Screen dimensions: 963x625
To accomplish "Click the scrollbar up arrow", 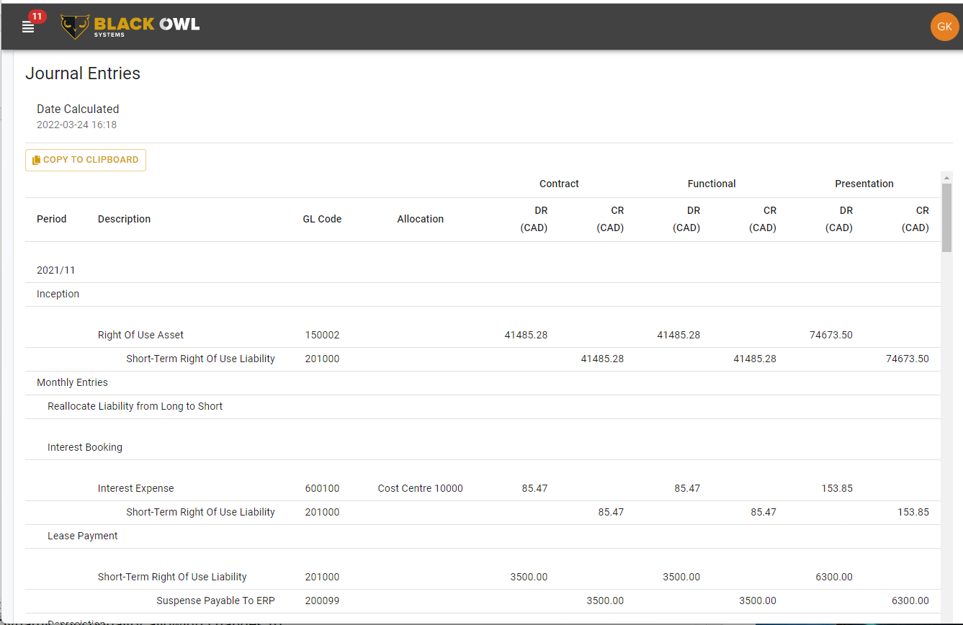I will point(946,177).
